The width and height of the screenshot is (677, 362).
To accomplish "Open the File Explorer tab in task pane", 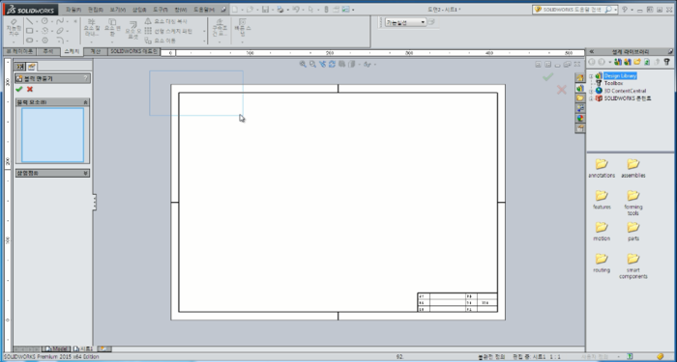I will pos(580,97).
